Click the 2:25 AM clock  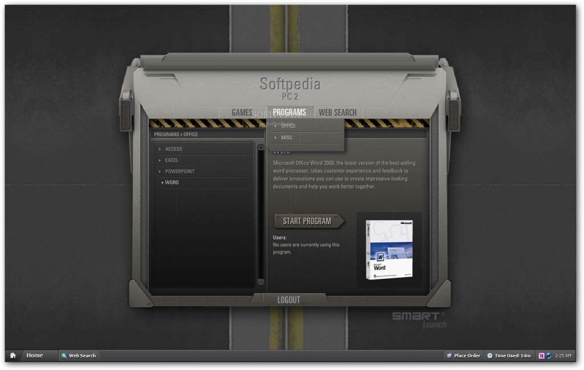click(563, 356)
